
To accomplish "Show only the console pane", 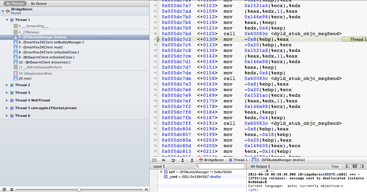I will coord(361,166).
